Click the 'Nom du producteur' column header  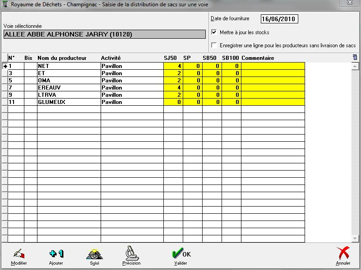[x=62, y=58]
